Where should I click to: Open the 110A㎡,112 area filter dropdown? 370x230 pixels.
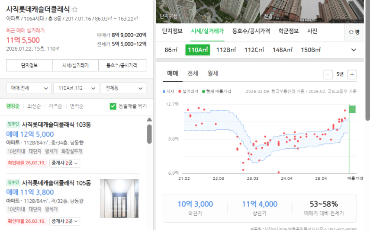point(76,88)
